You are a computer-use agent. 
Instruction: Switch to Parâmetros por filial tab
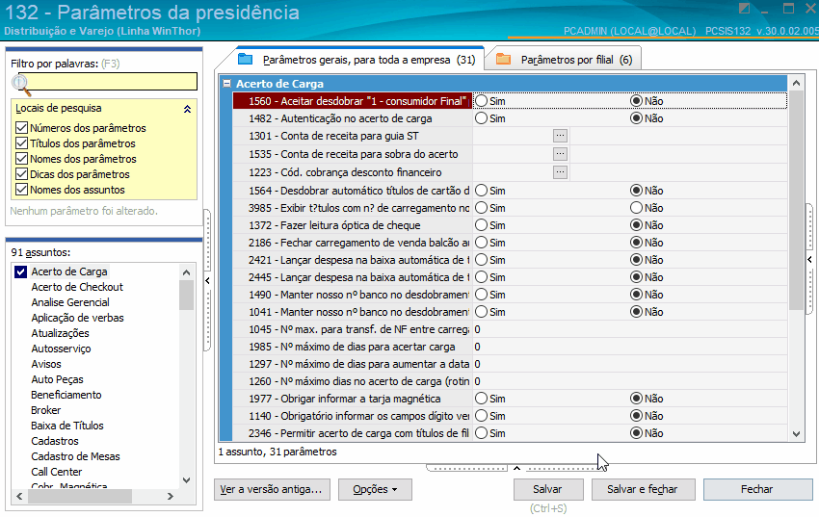click(x=564, y=60)
